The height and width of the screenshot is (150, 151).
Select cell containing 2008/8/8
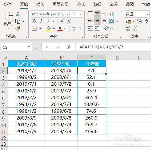[61, 118]
